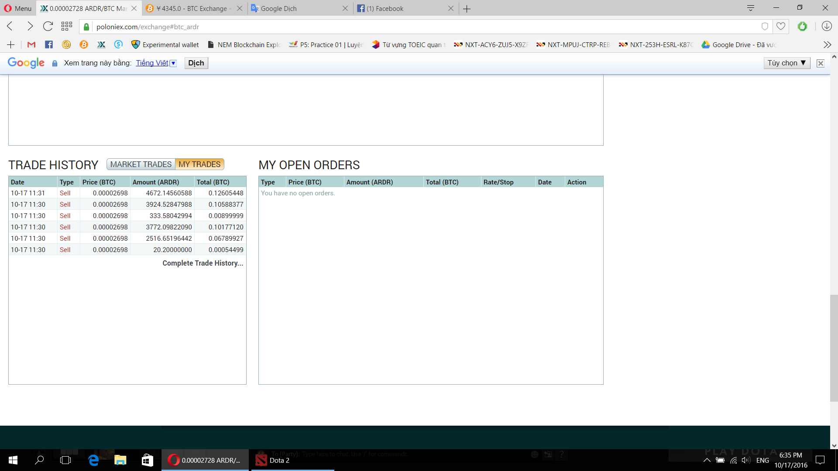
Task: Open the downloads arrow icon
Action: (x=826, y=27)
